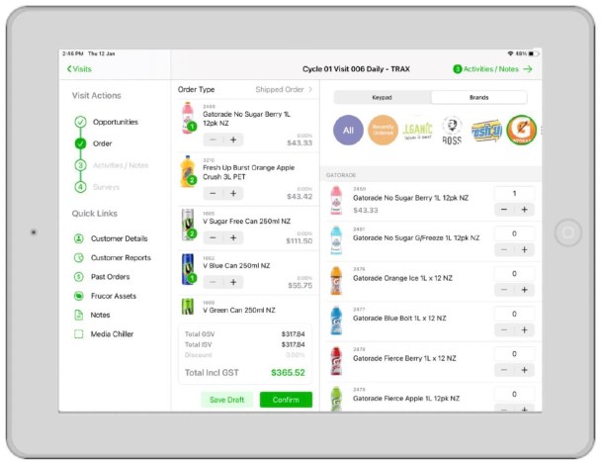
Task: Remove one Gatorade Fierce Berry
Action: (504, 370)
